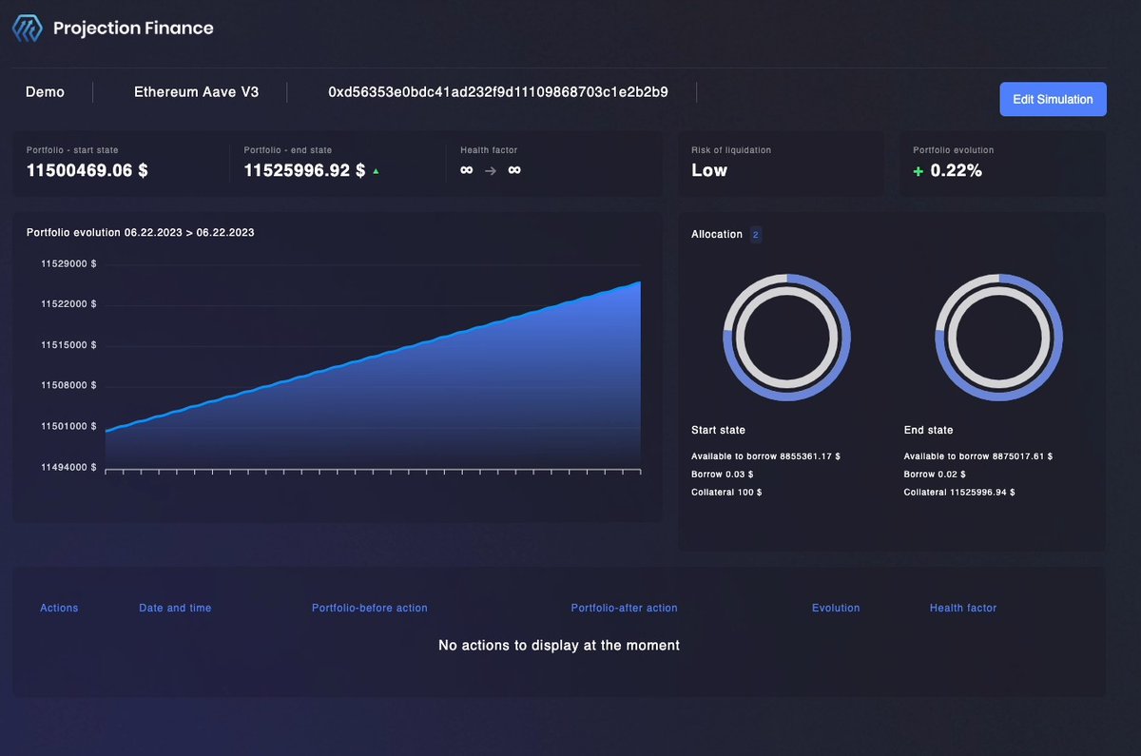Click Collateral 100 $ in start state
Viewport: 1141px width, 756px height.
pyautogui.click(x=726, y=493)
